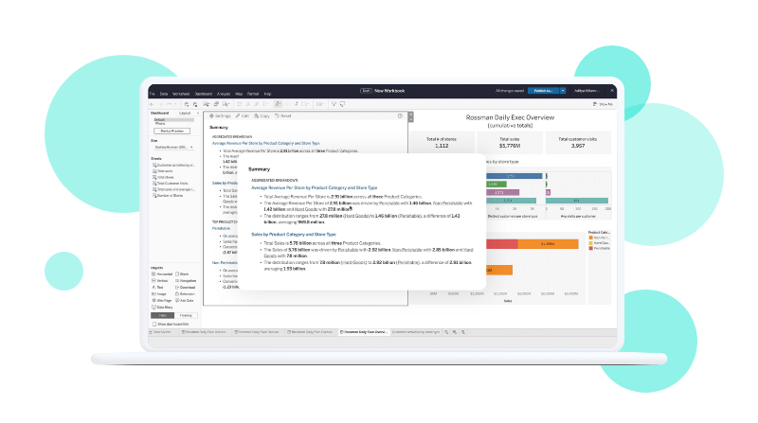
Task: Select the Image object
Action: click(x=161, y=292)
